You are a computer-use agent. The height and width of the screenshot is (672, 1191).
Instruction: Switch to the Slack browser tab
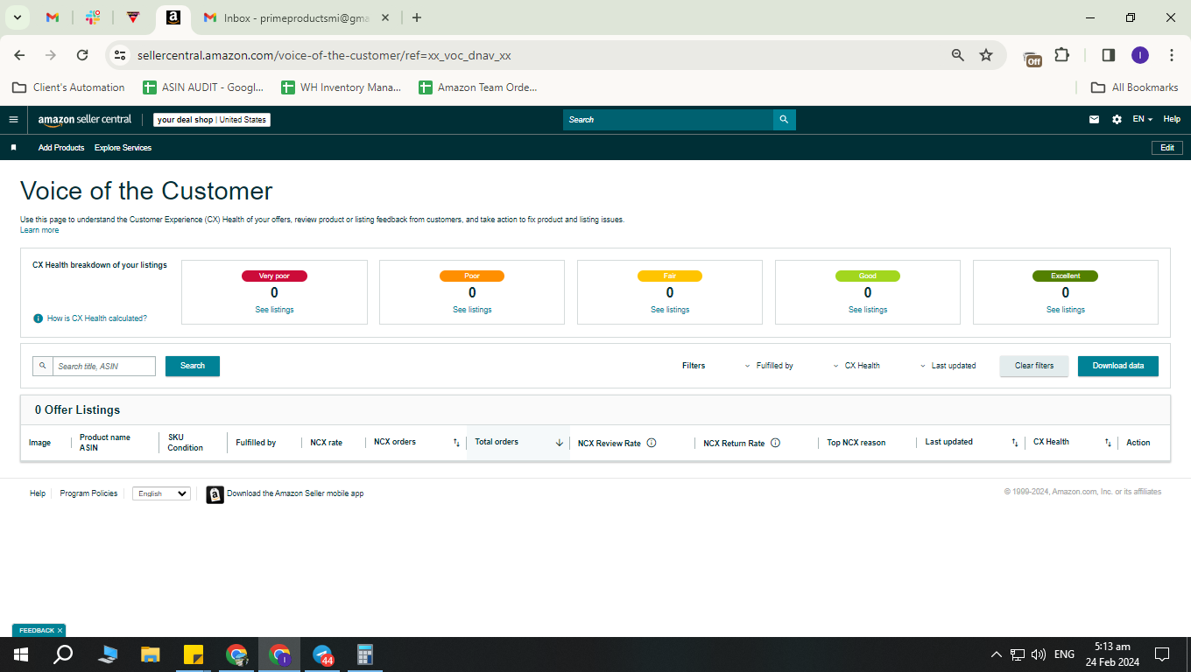pos(93,17)
